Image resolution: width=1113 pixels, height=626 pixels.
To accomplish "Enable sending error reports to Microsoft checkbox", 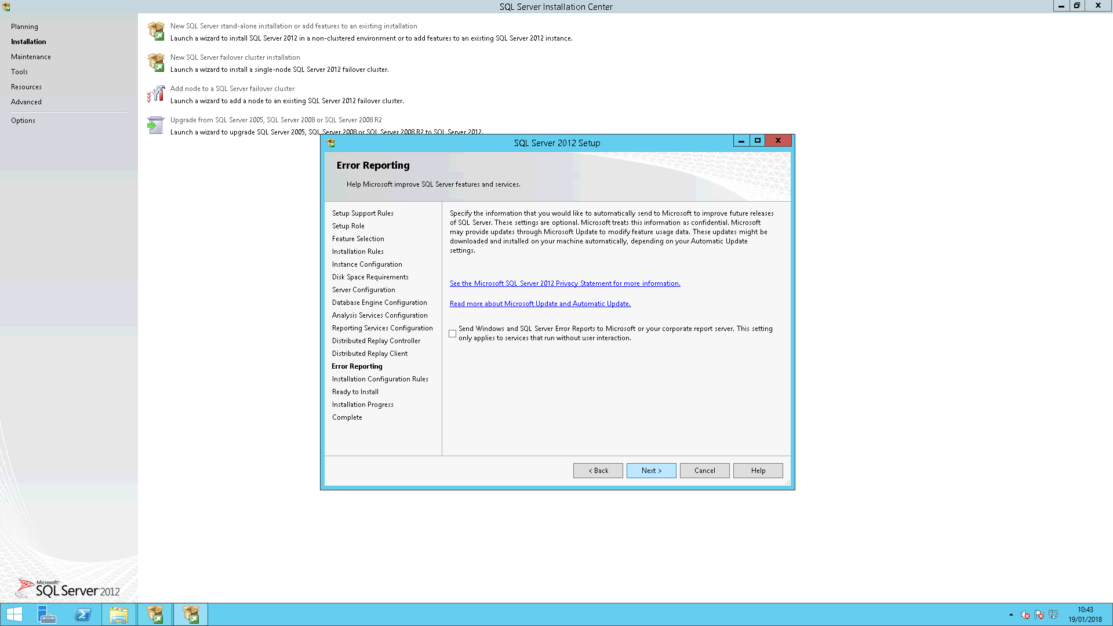I will coord(452,334).
